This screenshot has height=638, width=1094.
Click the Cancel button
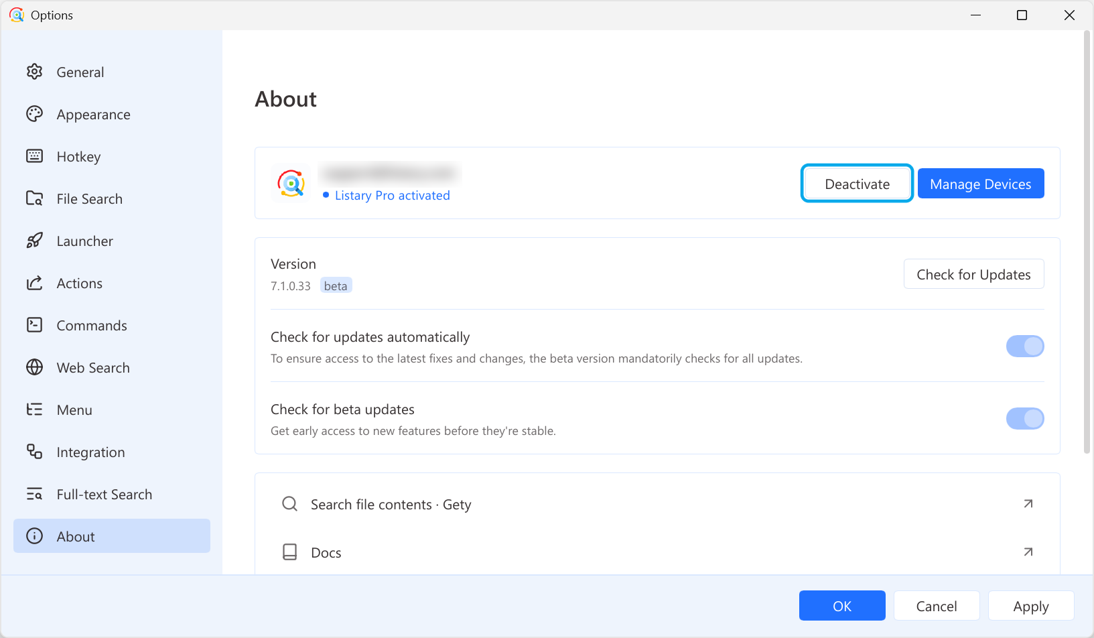[937, 606]
